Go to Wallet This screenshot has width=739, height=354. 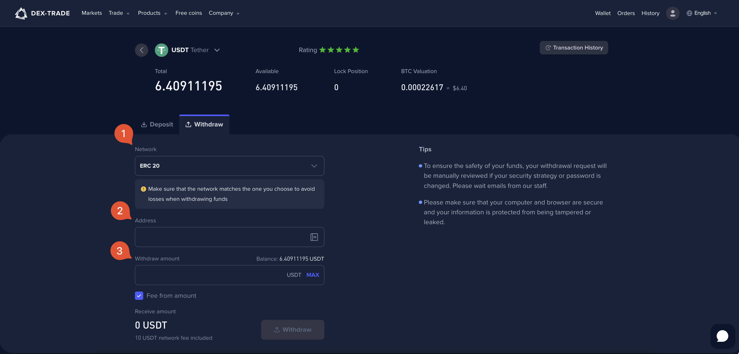603,13
